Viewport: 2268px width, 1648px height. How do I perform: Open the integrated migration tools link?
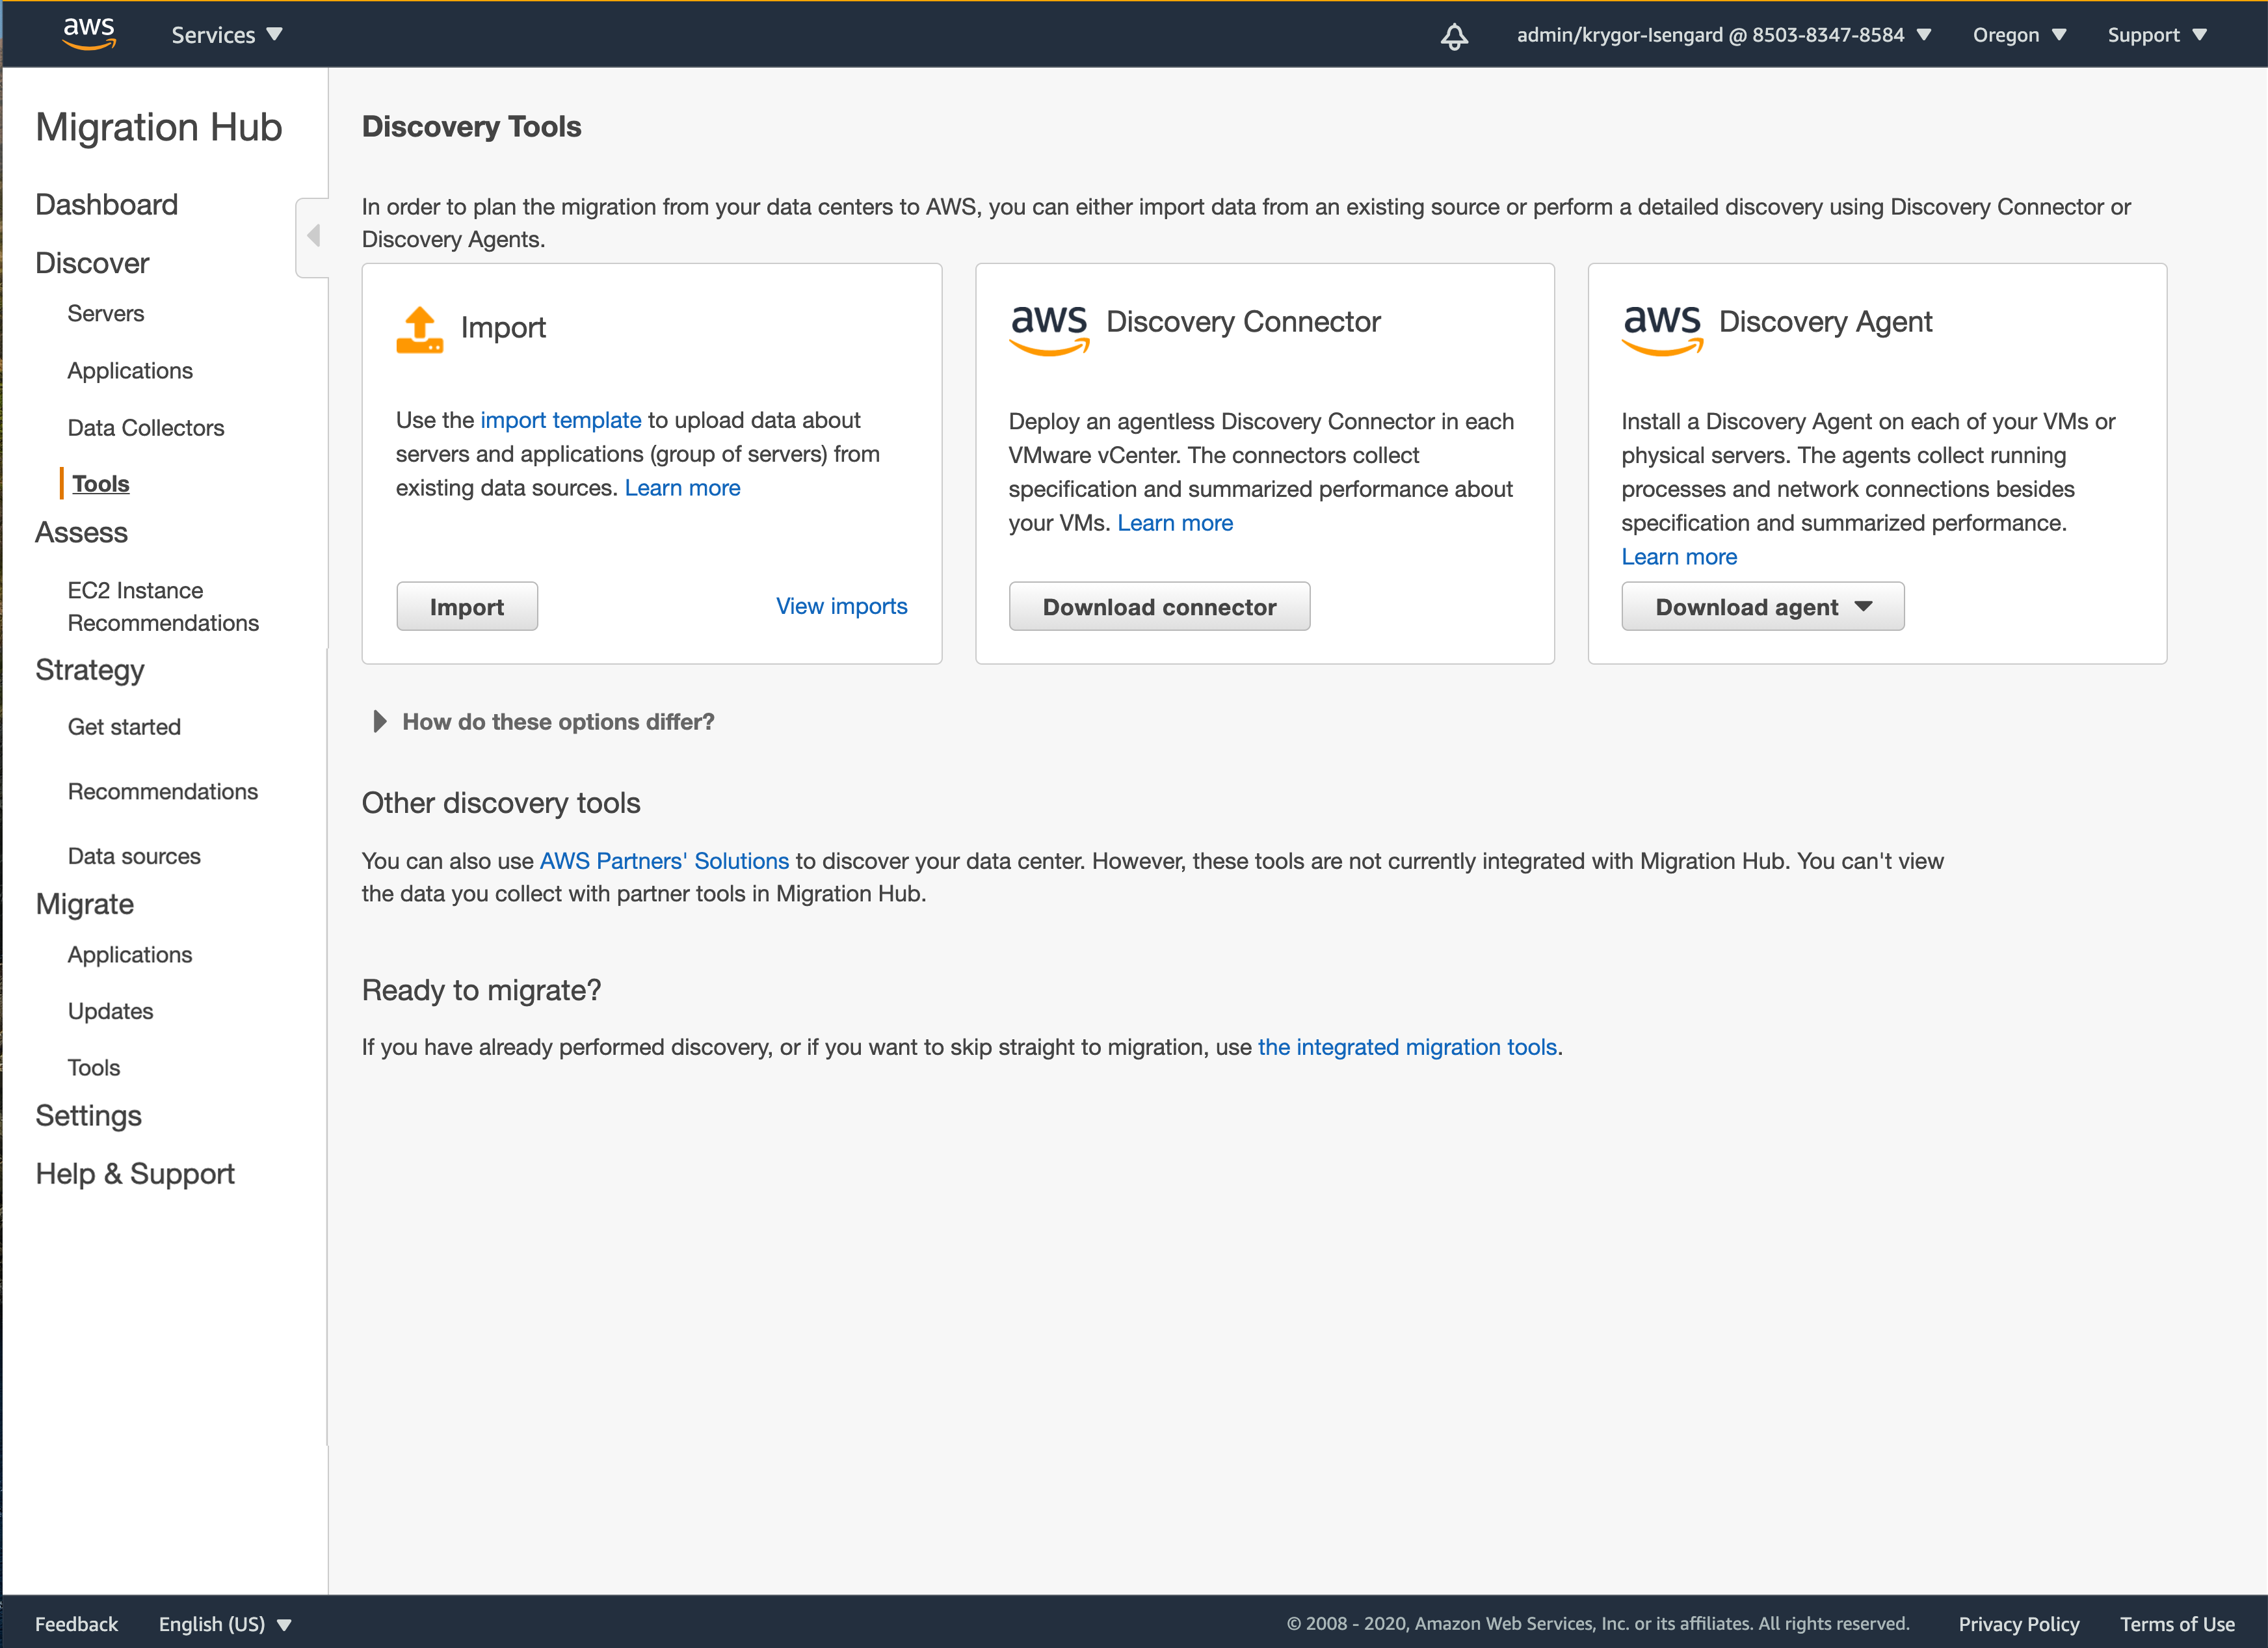click(1407, 1047)
